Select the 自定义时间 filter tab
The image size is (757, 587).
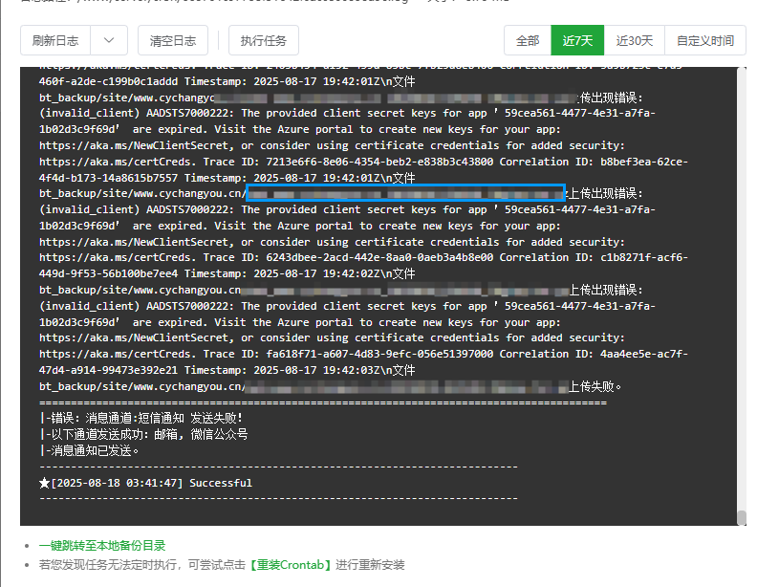click(x=705, y=40)
